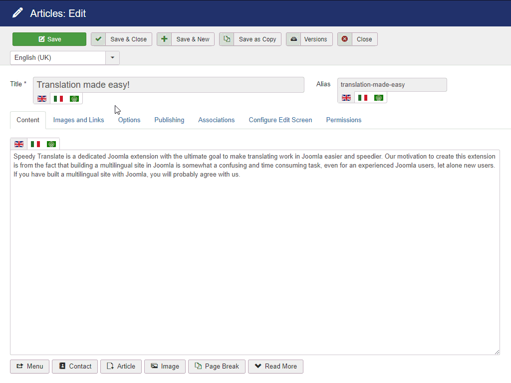
Task: Click the Versions history icon
Action: coord(293,39)
